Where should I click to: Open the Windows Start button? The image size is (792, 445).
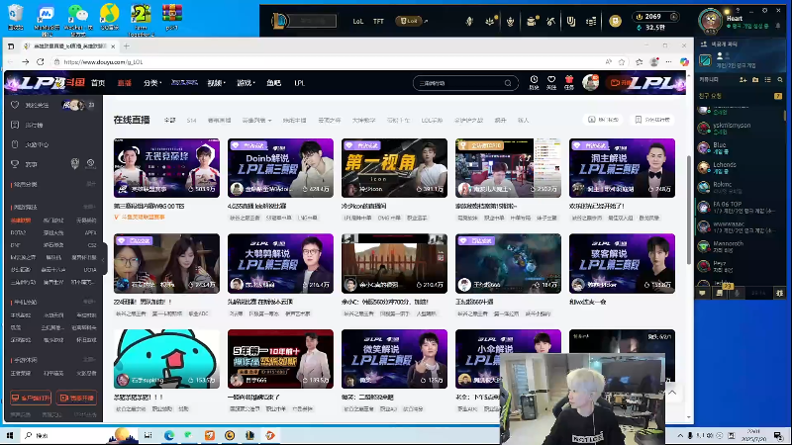(x=10, y=435)
